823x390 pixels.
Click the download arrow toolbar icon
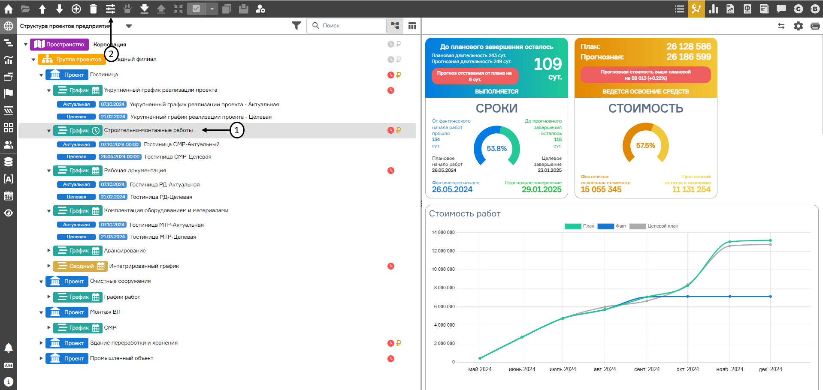[x=145, y=9]
